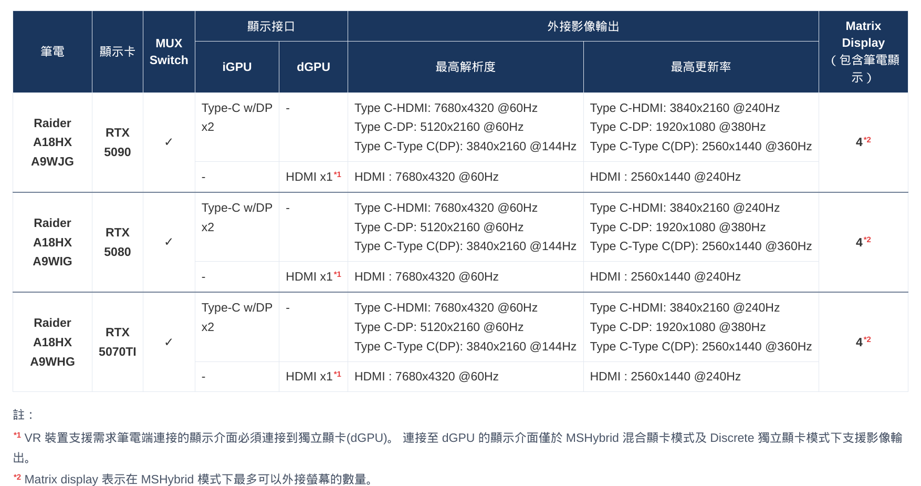921x486 pixels.
Task: Click HDMI x1 in the RTX 5080 row
Action: (x=313, y=276)
